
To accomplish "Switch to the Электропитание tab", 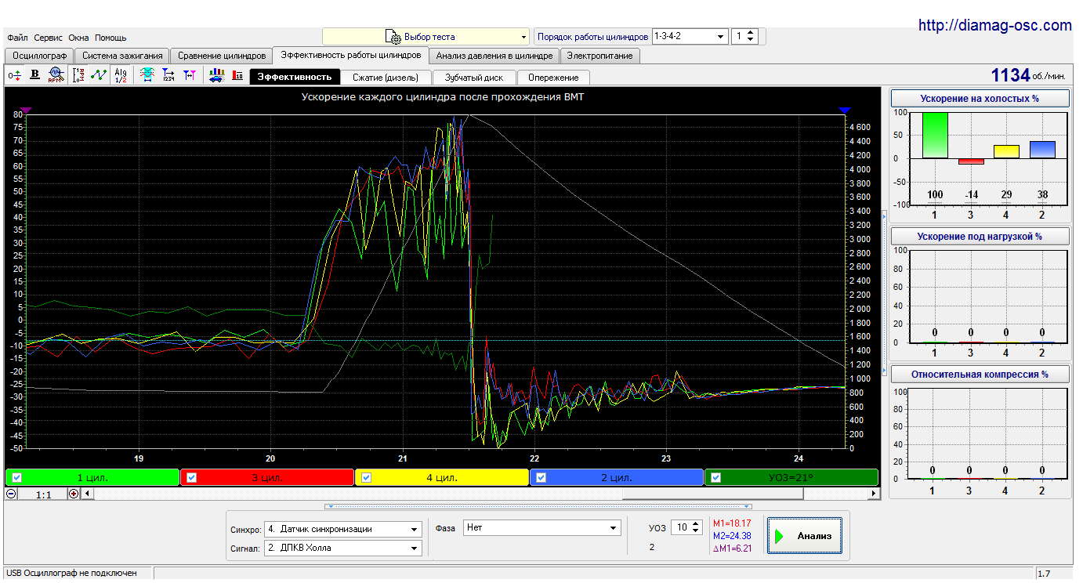I will [x=600, y=56].
